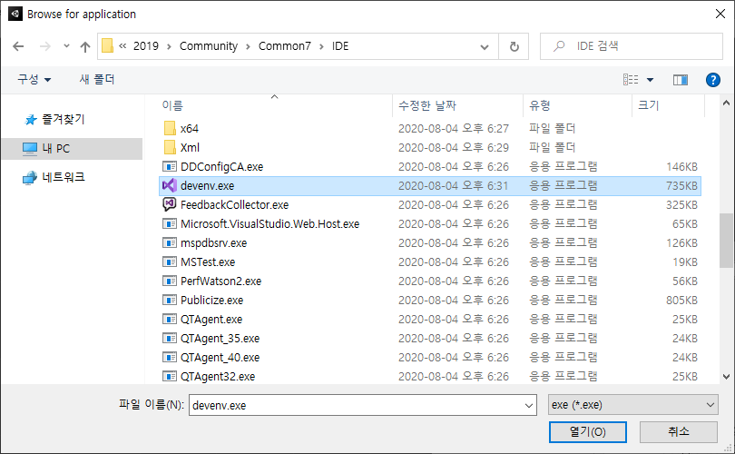Screen dimensions: 735x454
Task: Sort by the 크기 column header
Action: click(x=648, y=105)
